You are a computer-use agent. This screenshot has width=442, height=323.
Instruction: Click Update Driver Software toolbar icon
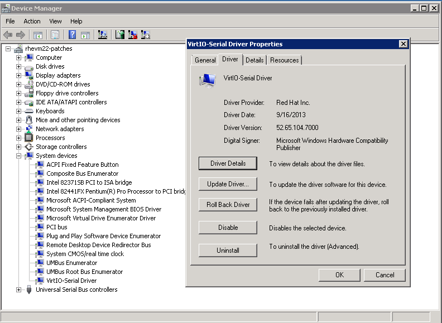120,35
